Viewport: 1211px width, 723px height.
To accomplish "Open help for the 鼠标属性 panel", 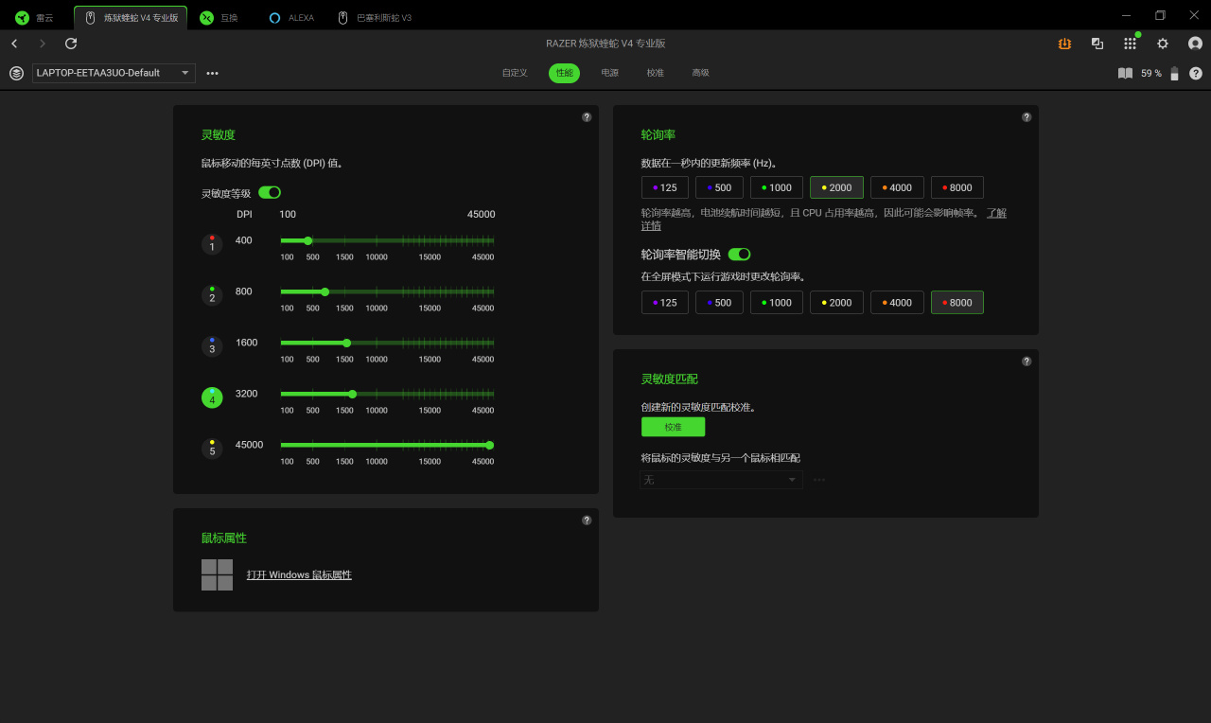I will click(587, 520).
